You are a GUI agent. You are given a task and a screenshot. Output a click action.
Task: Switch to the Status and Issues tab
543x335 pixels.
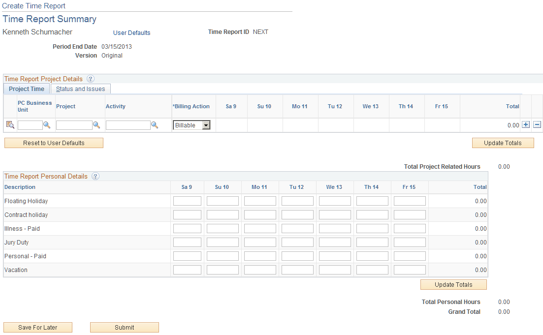[x=80, y=89]
